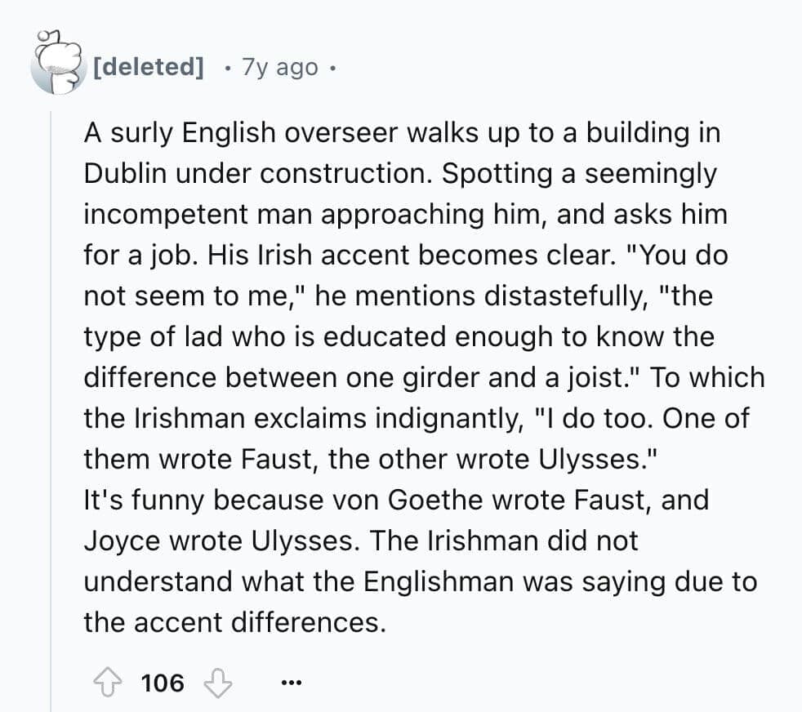Screen dimensions: 802x712
Task: Open the '7y ago' timestamp permalink
Action: click(x=280, y=67)
